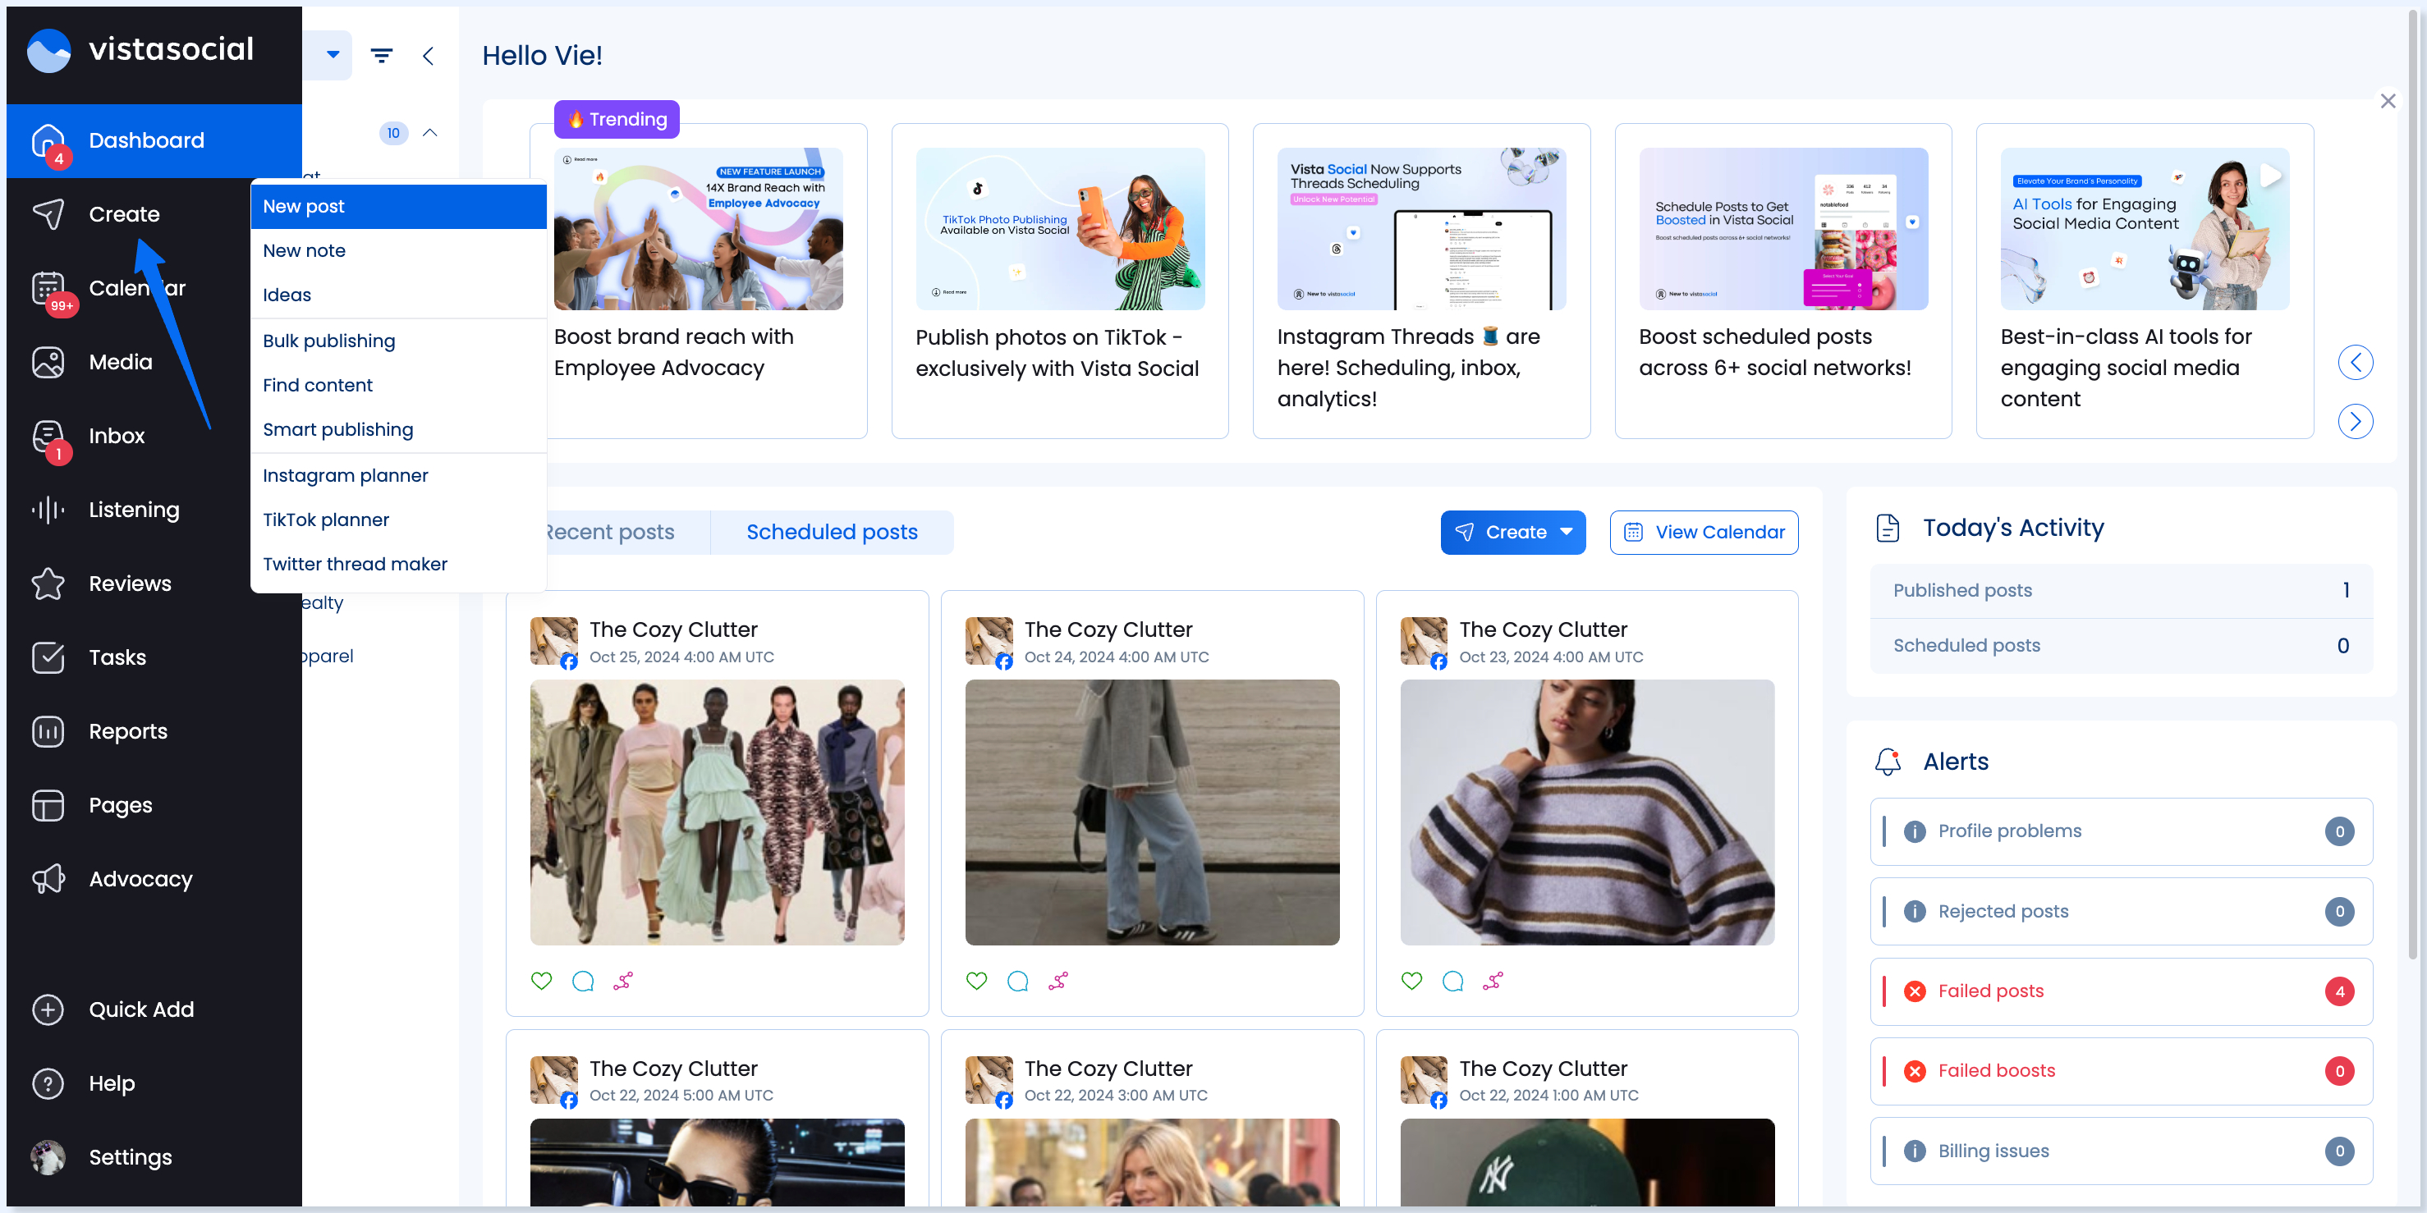
Task: Like the Oct 24 Cozy Clutter post
Action: click(x=977, y=981)
